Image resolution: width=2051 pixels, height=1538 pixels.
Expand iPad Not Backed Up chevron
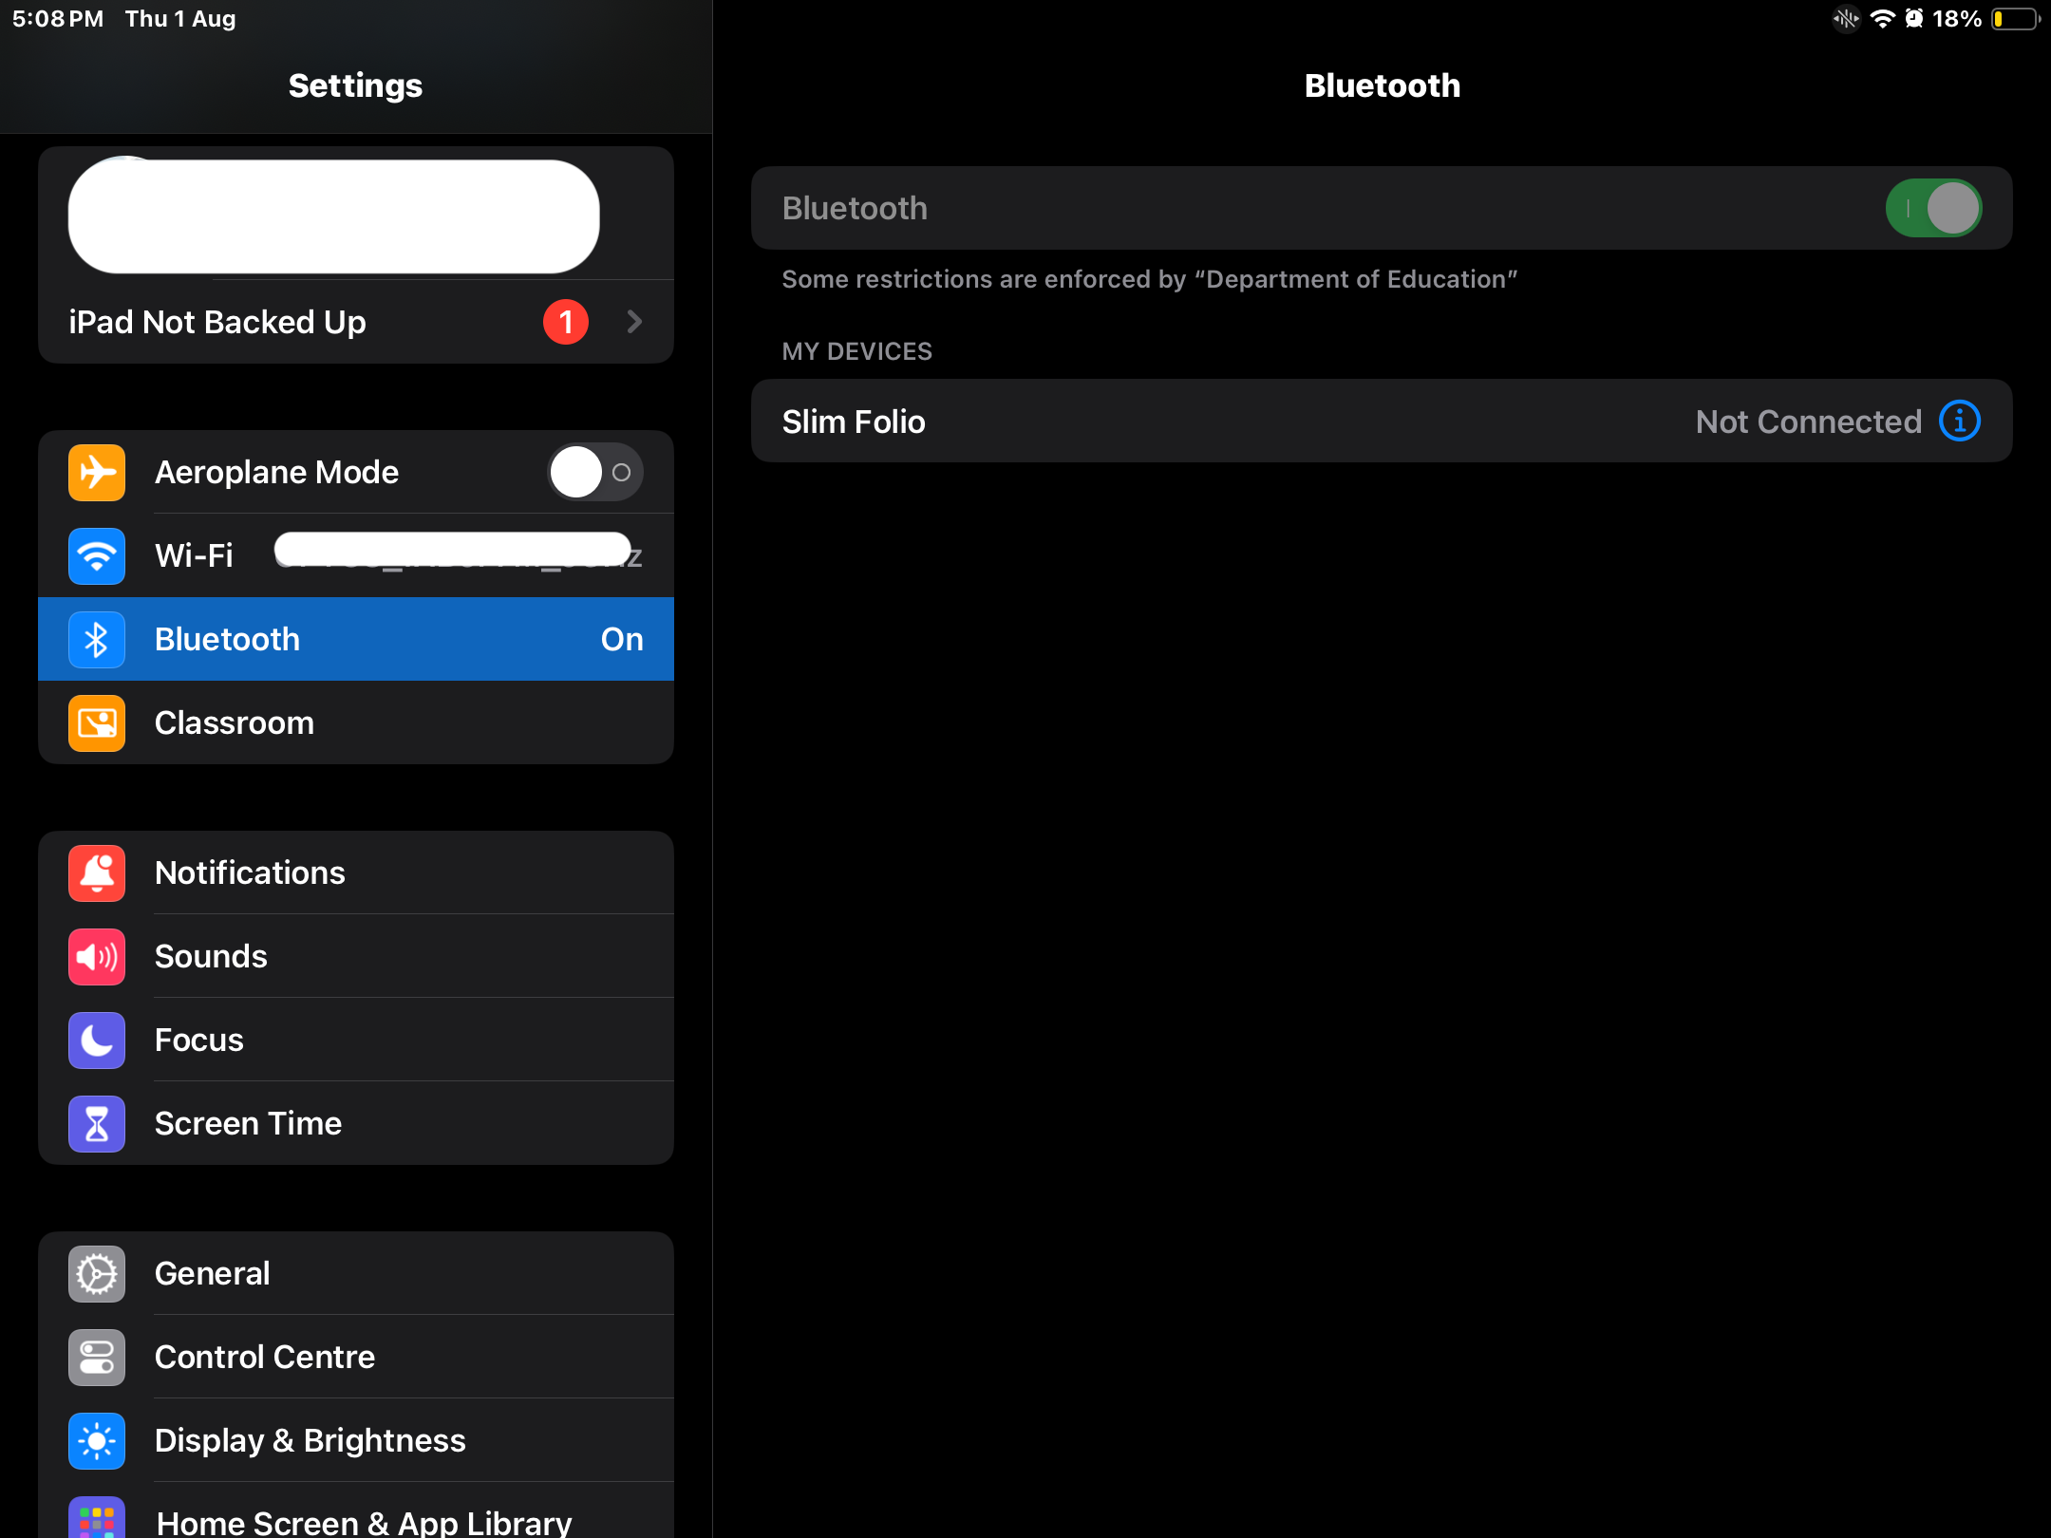(x=634, y=323)
